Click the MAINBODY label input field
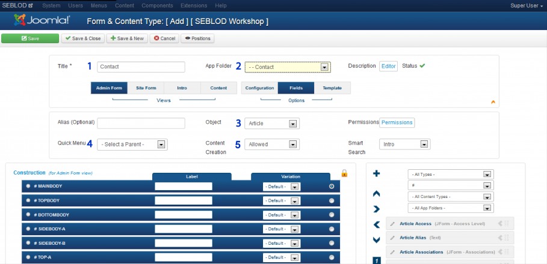Image resolution: width=547 pixels, height=264 pixels. (x=184, y=187)
